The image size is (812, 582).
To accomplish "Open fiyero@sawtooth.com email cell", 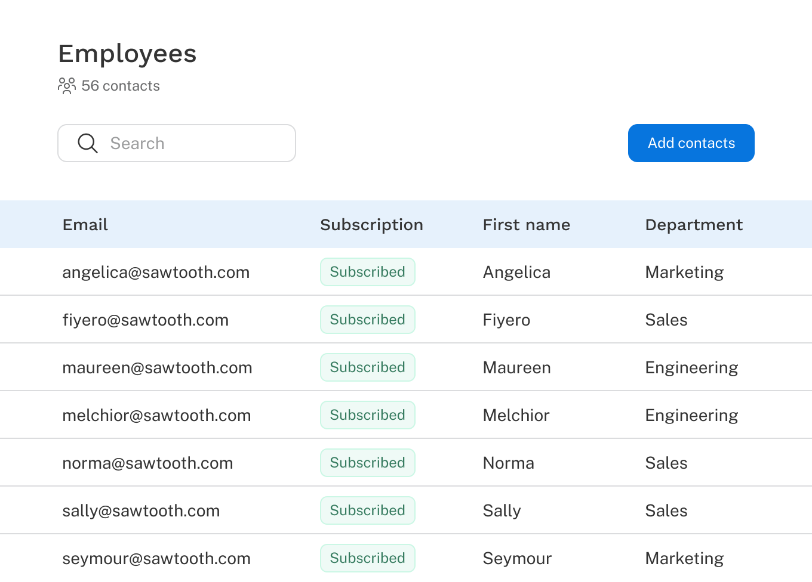I will tap(146, 320).
